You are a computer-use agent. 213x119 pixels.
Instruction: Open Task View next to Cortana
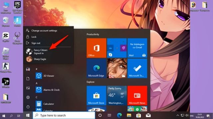pos(109,115)
